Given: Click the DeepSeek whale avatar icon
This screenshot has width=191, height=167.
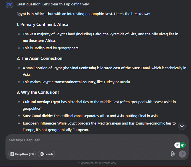Looking at the screenshot, I should (9, 5).
